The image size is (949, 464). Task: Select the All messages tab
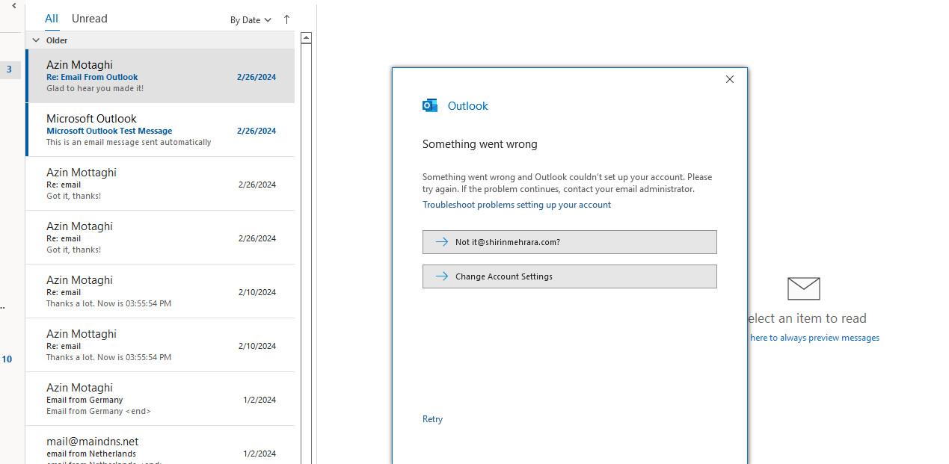coord(51,19)
